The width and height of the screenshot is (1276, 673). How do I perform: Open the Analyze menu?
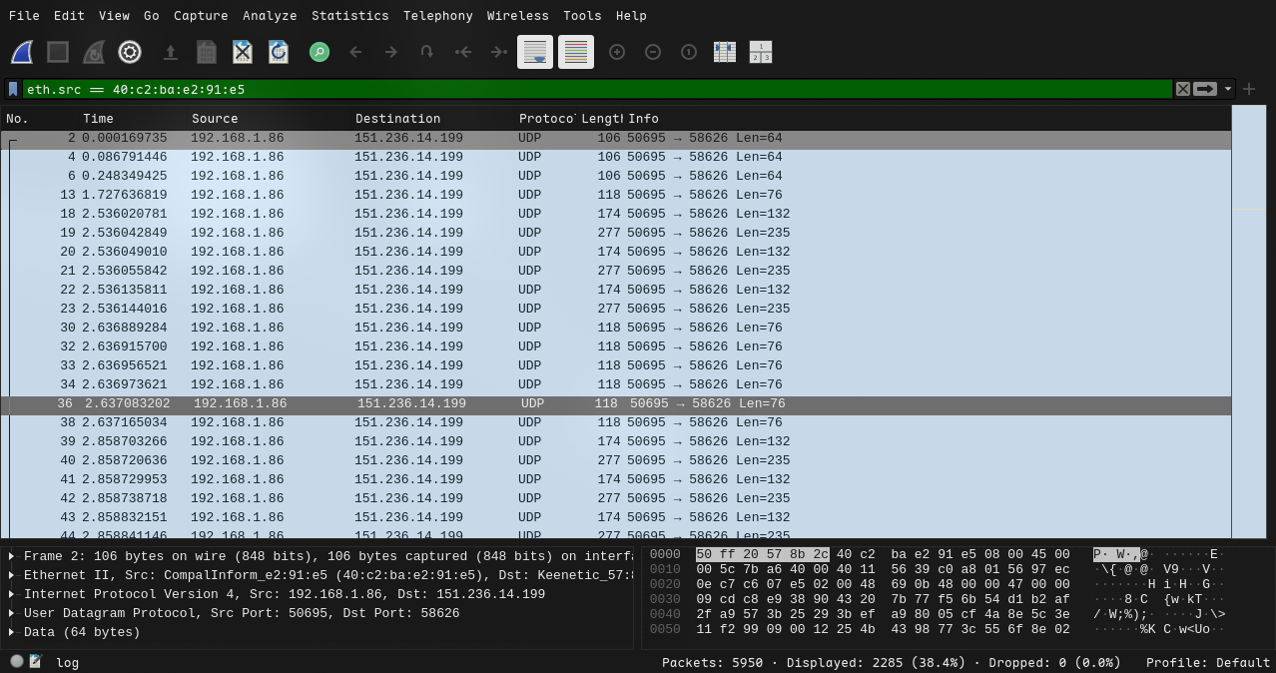coord(270,16)
